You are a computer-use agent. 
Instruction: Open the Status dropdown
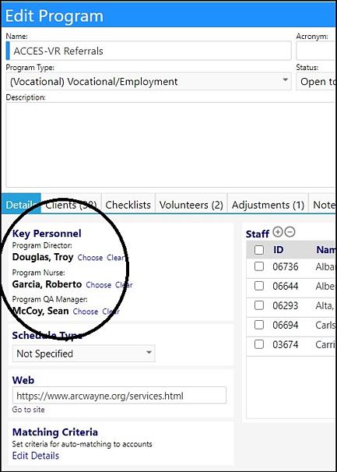(x=316, y=81)
